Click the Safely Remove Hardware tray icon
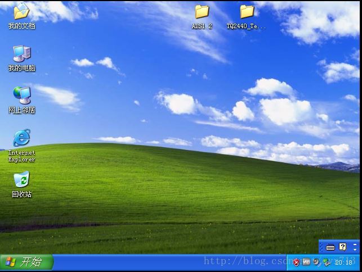The image size is (362, 272). [327, 262]
